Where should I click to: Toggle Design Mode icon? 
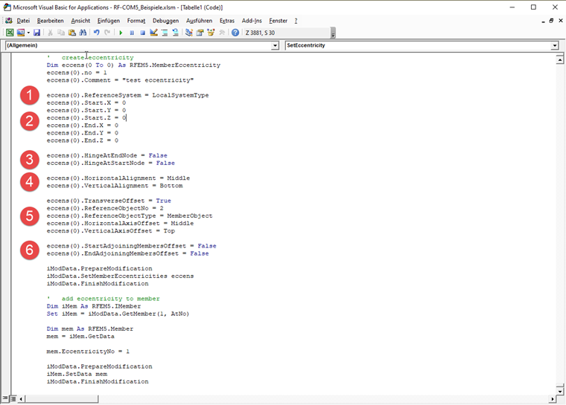(x=153, y=33)
